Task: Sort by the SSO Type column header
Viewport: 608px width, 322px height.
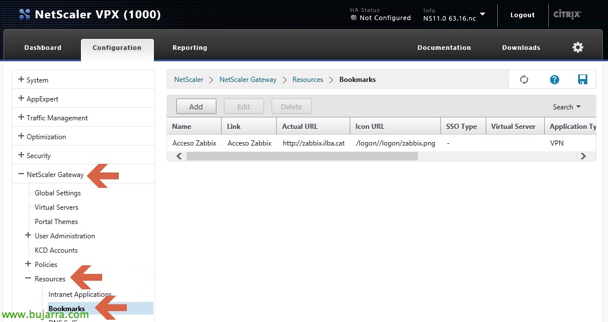Action: tap(463, 126)
